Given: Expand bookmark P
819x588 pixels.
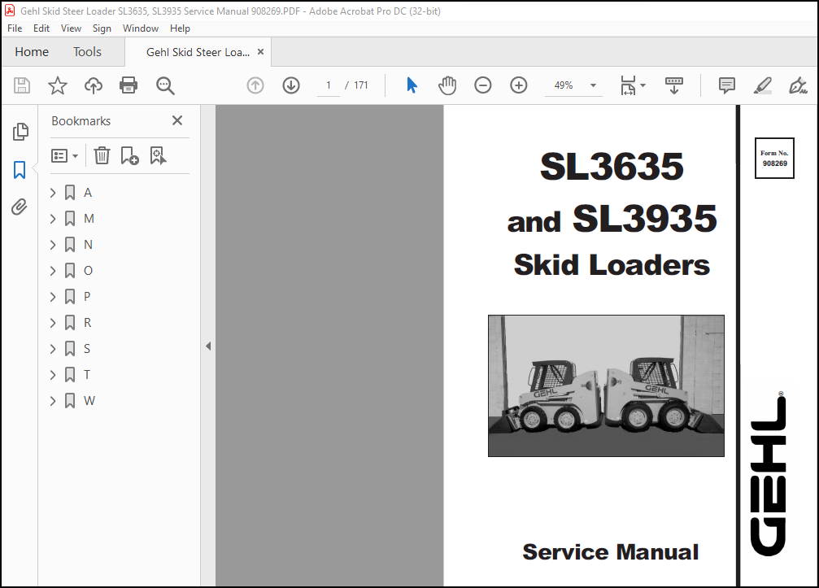Looking at the screenshot, I should point(53,297).
